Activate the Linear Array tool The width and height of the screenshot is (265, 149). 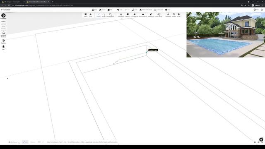click(158, 15)
